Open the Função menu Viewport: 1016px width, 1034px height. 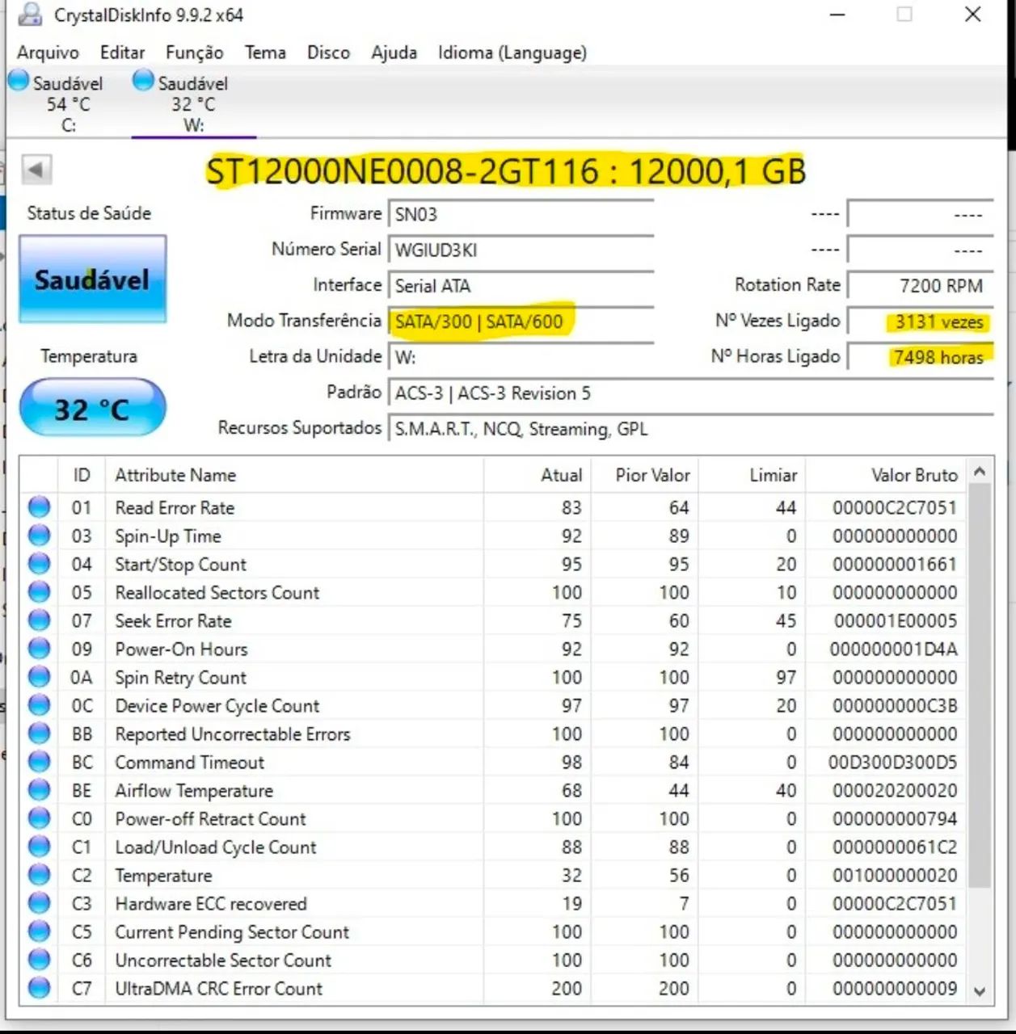(195, 53)
